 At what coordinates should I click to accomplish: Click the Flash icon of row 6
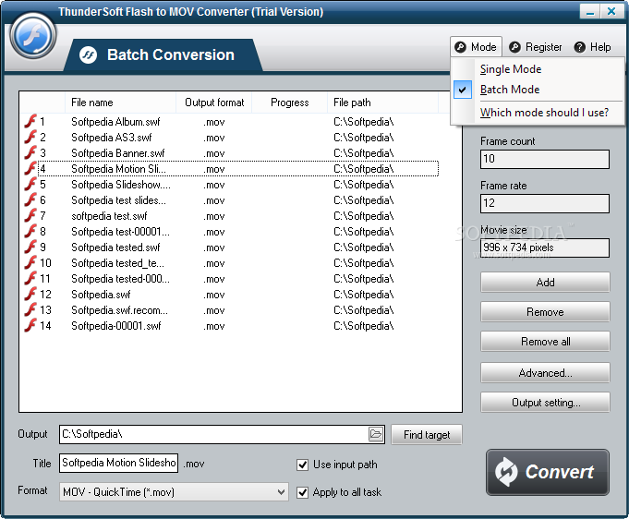(30, 199)
